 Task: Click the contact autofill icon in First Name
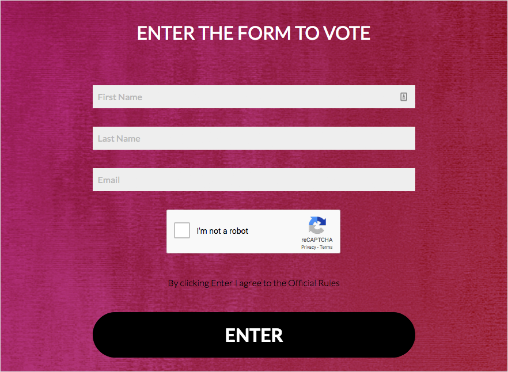click(404, 97)
